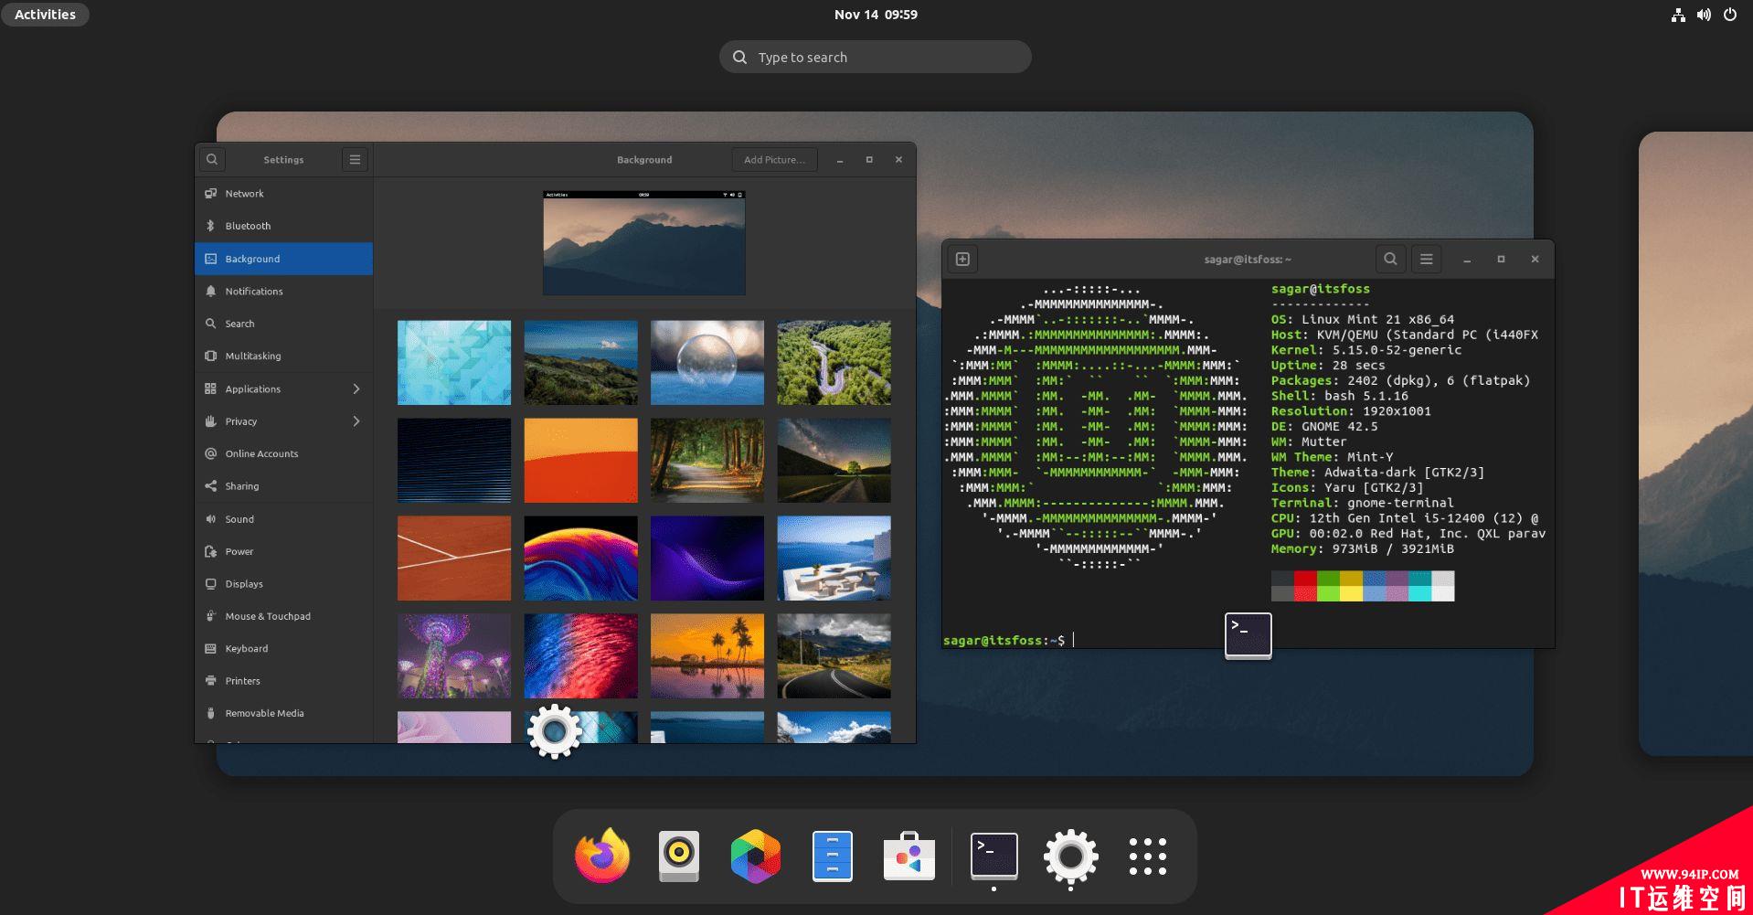Click the clock Nov 14 09:59
This screenshot has height=915, width=1753.
(x=876, y=15)
